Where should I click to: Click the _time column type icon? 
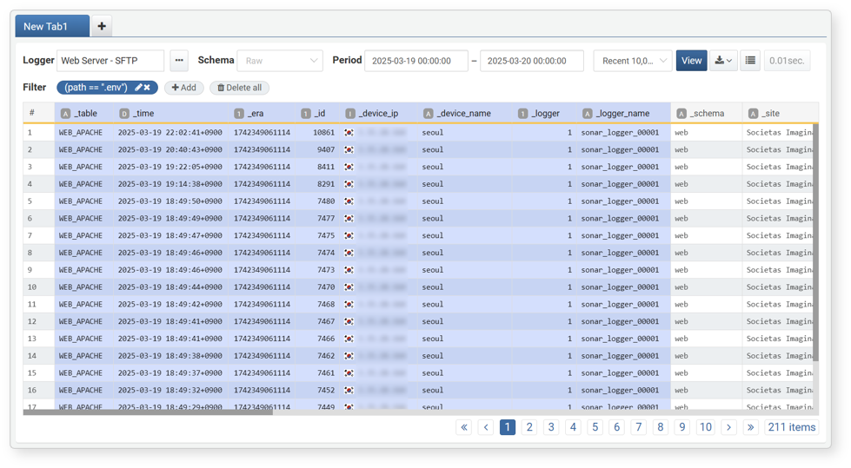[124, 114]
